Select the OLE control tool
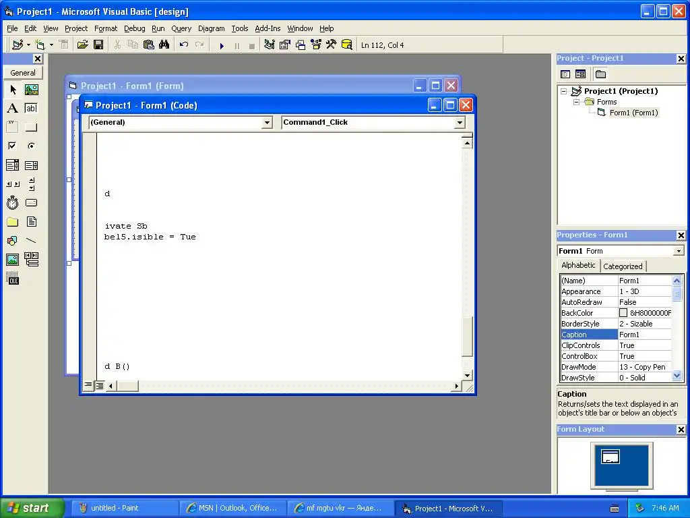The height and width of the screenshot is (518, 690). [13, 279]
